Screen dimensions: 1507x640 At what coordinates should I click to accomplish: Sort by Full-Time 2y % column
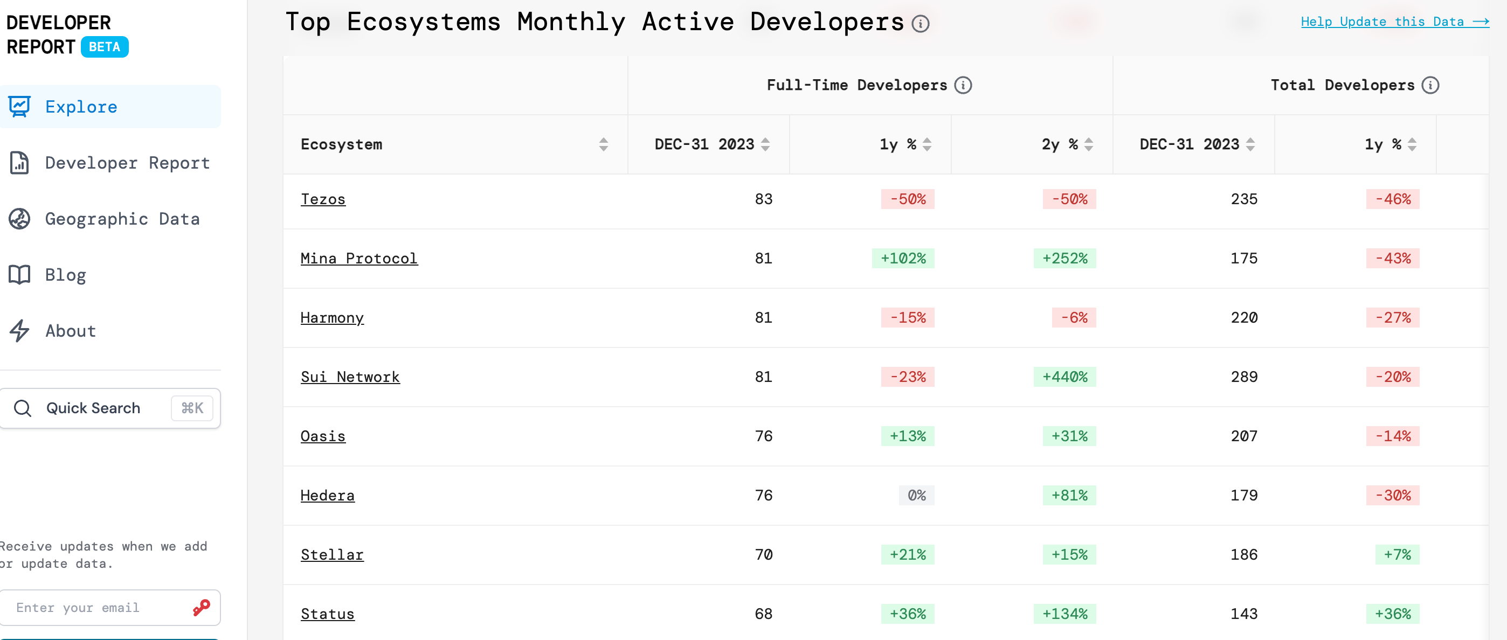[x=1089, y=144]
